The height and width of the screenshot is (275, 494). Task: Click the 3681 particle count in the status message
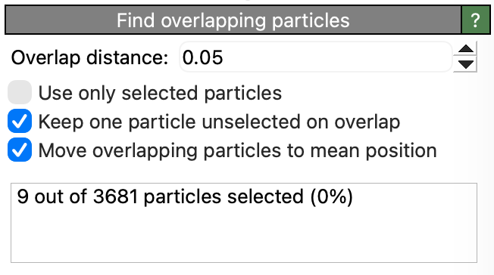116,196
